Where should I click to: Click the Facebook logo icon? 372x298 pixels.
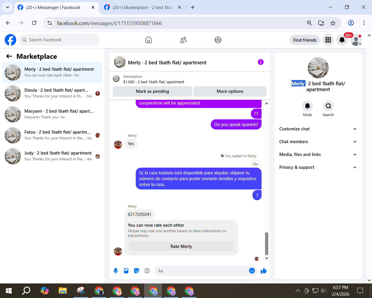click(10, 40)
